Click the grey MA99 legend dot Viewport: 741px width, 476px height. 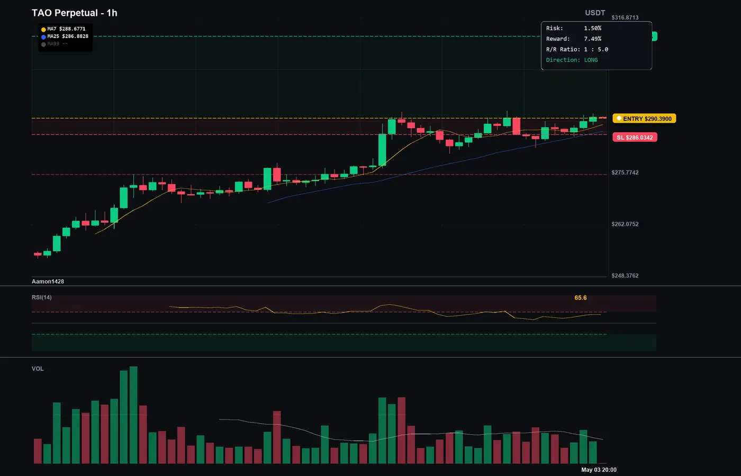[x=43, y=44]
